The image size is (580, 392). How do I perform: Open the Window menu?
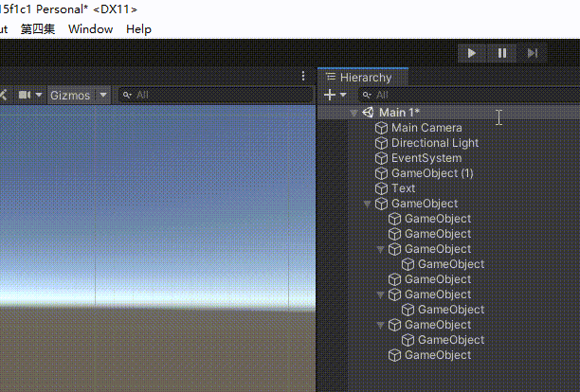(91, 28)
